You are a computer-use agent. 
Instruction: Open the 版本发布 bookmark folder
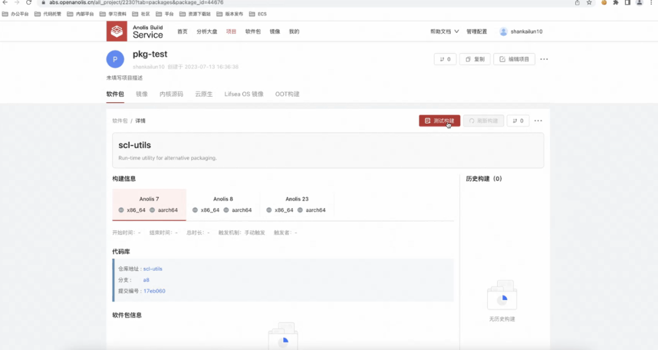tap(230, 14)
